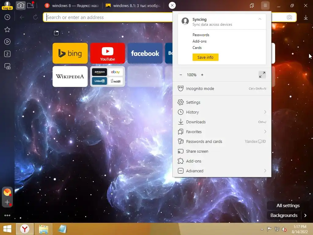Open the Wikipedia tile
Image resolution: width=313 pixels, height=235 pixels.
point(70,76)
